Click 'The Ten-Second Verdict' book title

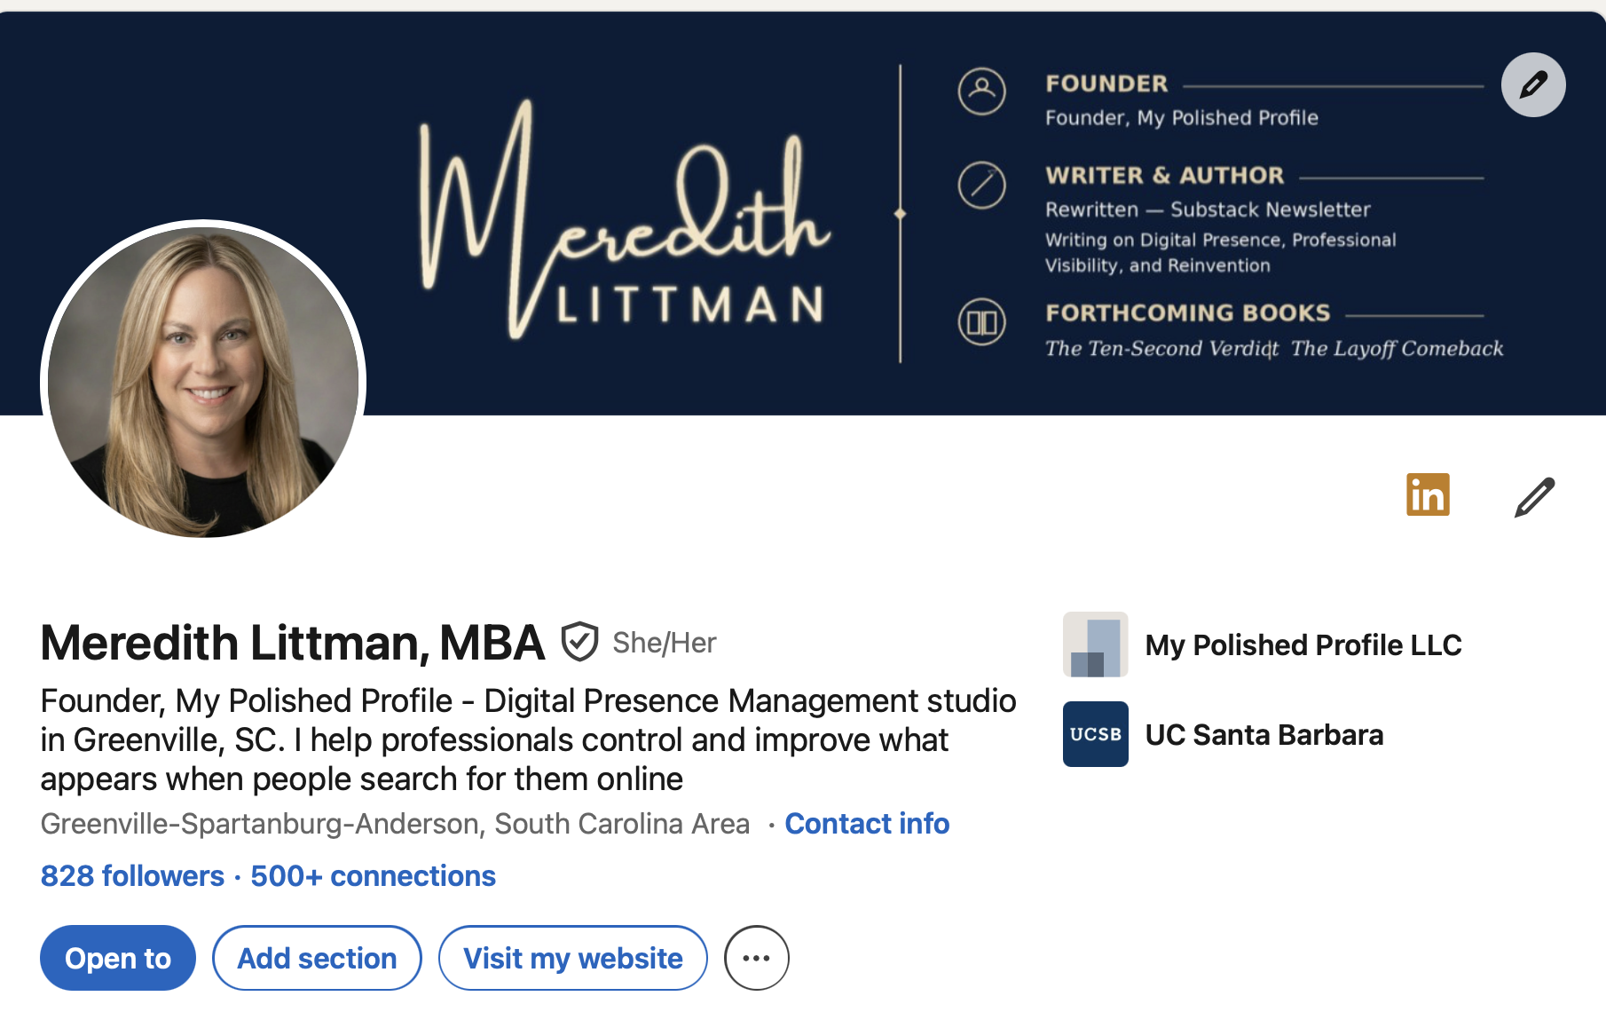click(1162, 348)
